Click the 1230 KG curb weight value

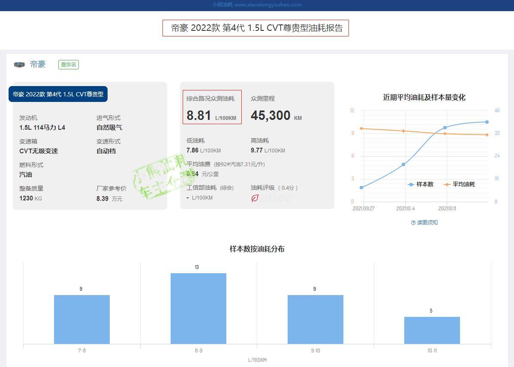tap(30, 198)
